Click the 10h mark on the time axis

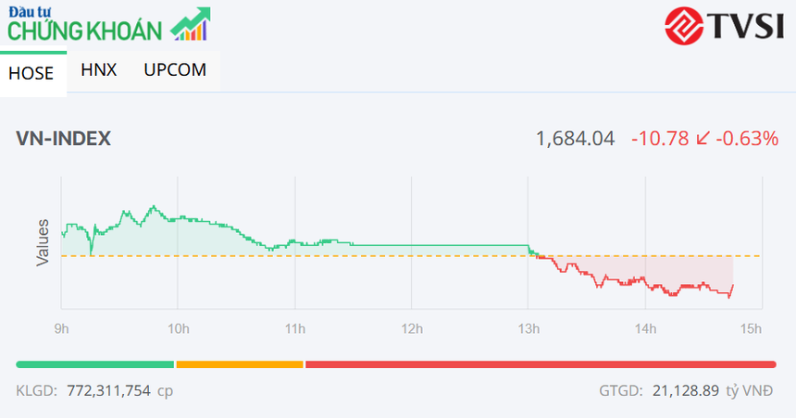click(179, 328)
